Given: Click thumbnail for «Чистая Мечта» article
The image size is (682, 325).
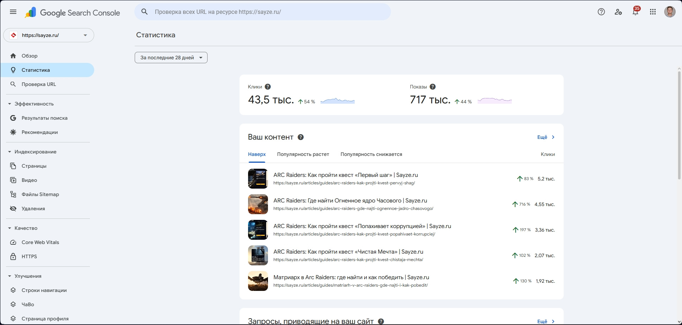Looking at the screenshot, I should click(258, 255).
